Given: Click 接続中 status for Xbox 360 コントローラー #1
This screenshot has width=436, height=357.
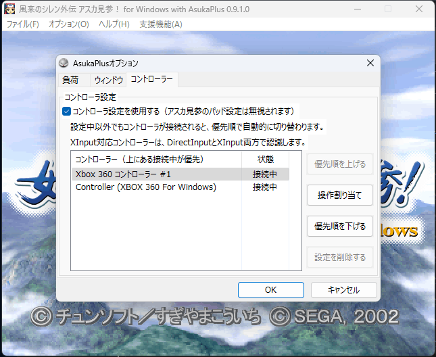Looking at the screenshot, I should (x=265, y=174).
